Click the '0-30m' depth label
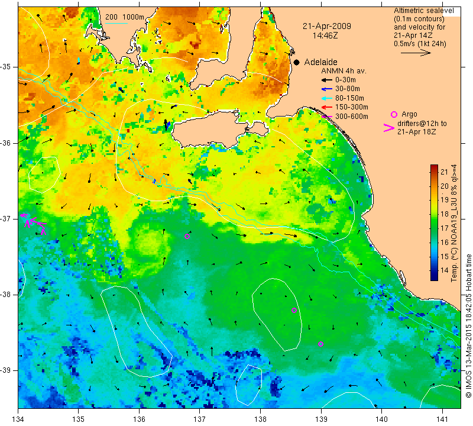The height and width of the screenshot is (426, 473). (345, 80)
